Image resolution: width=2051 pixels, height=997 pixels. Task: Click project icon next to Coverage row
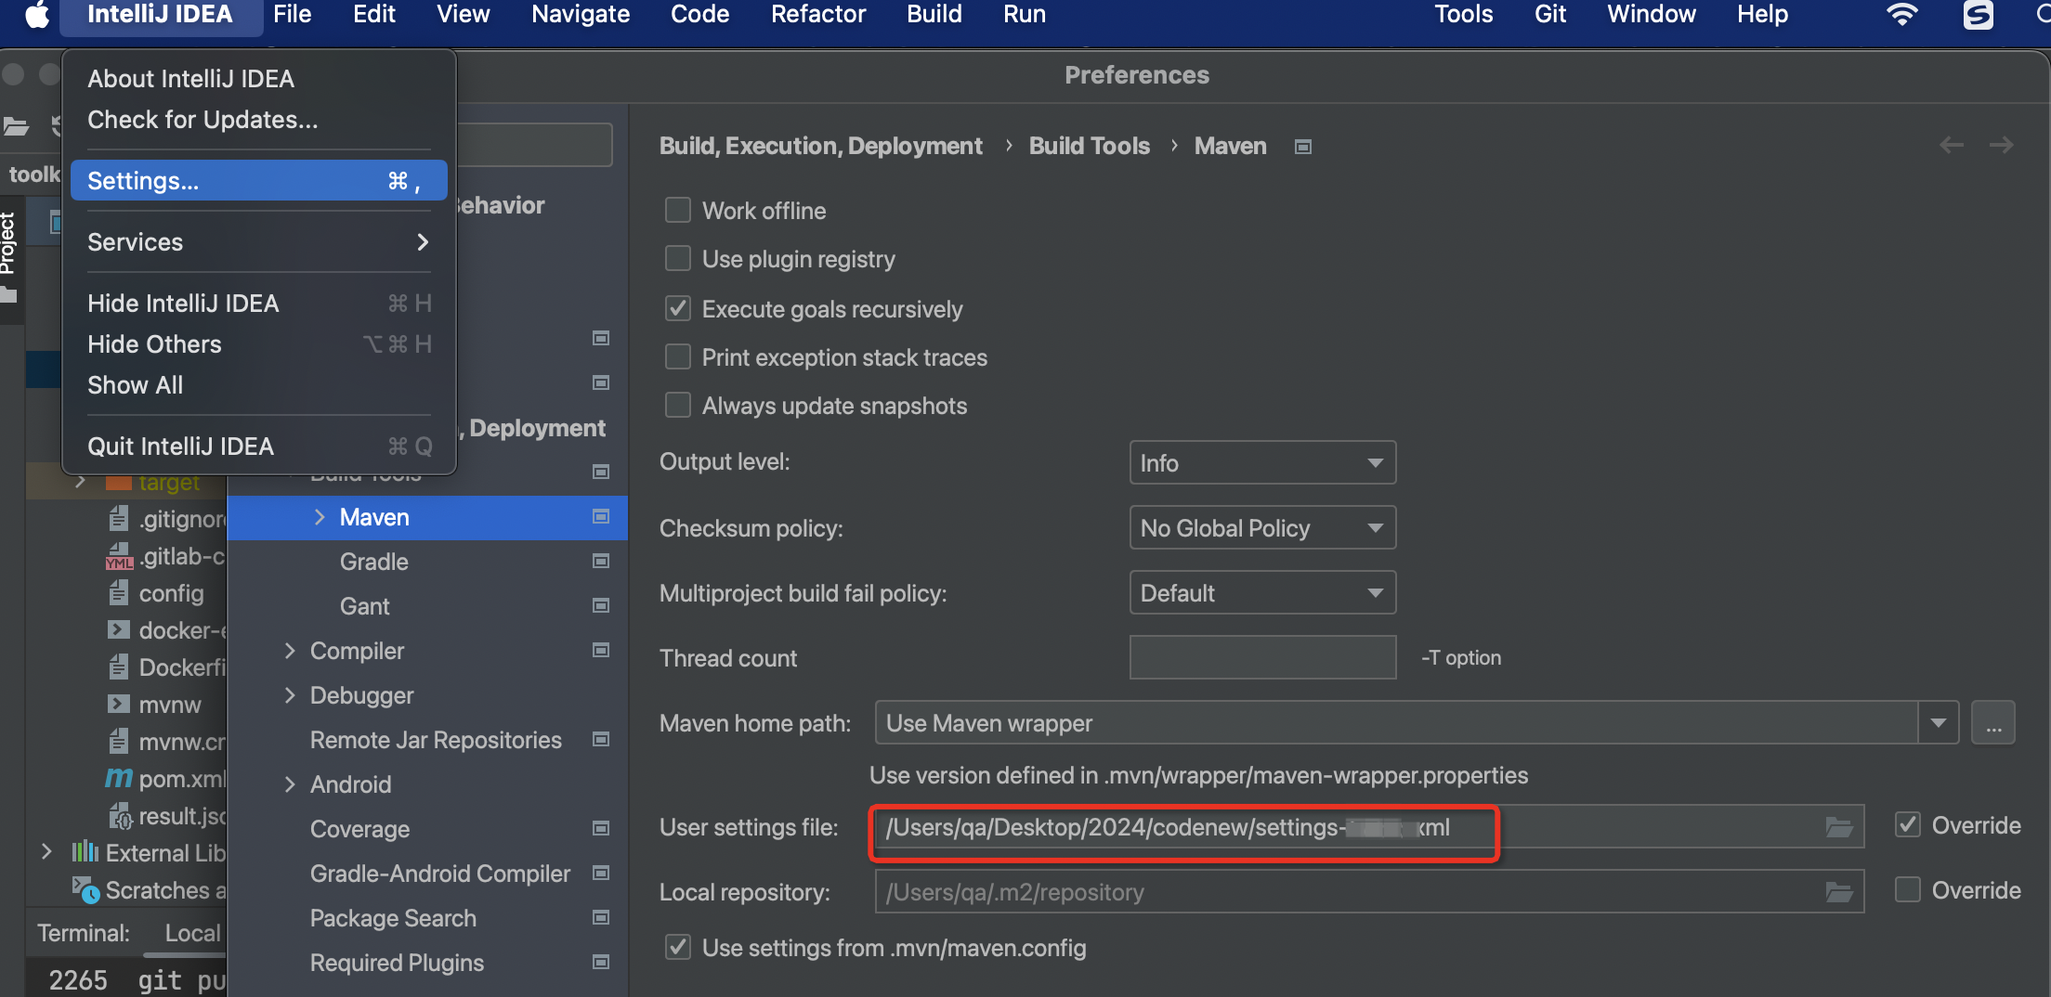(601, 828)
